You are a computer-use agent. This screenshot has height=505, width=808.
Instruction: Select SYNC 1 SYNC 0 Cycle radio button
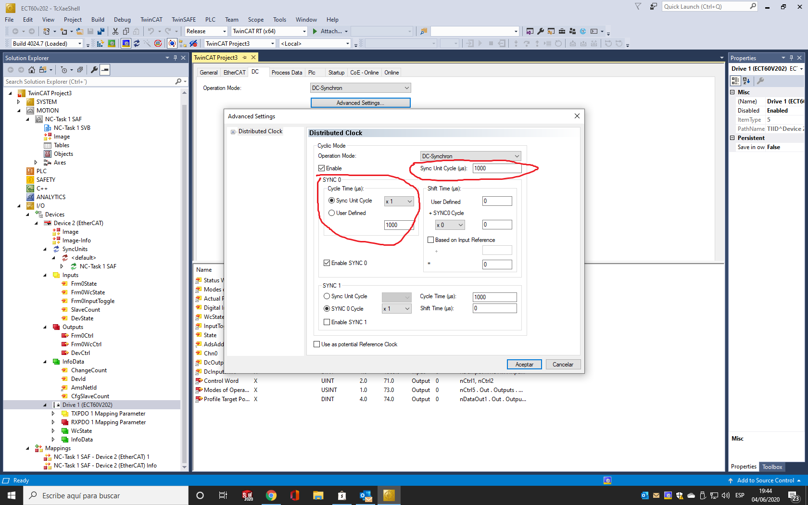coord(327,309)
